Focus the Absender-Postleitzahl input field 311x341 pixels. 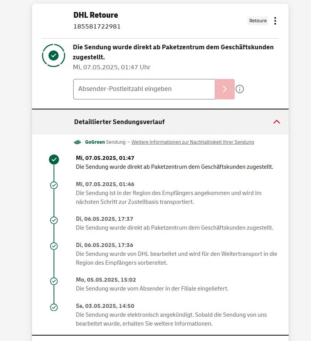pos(144,89)
